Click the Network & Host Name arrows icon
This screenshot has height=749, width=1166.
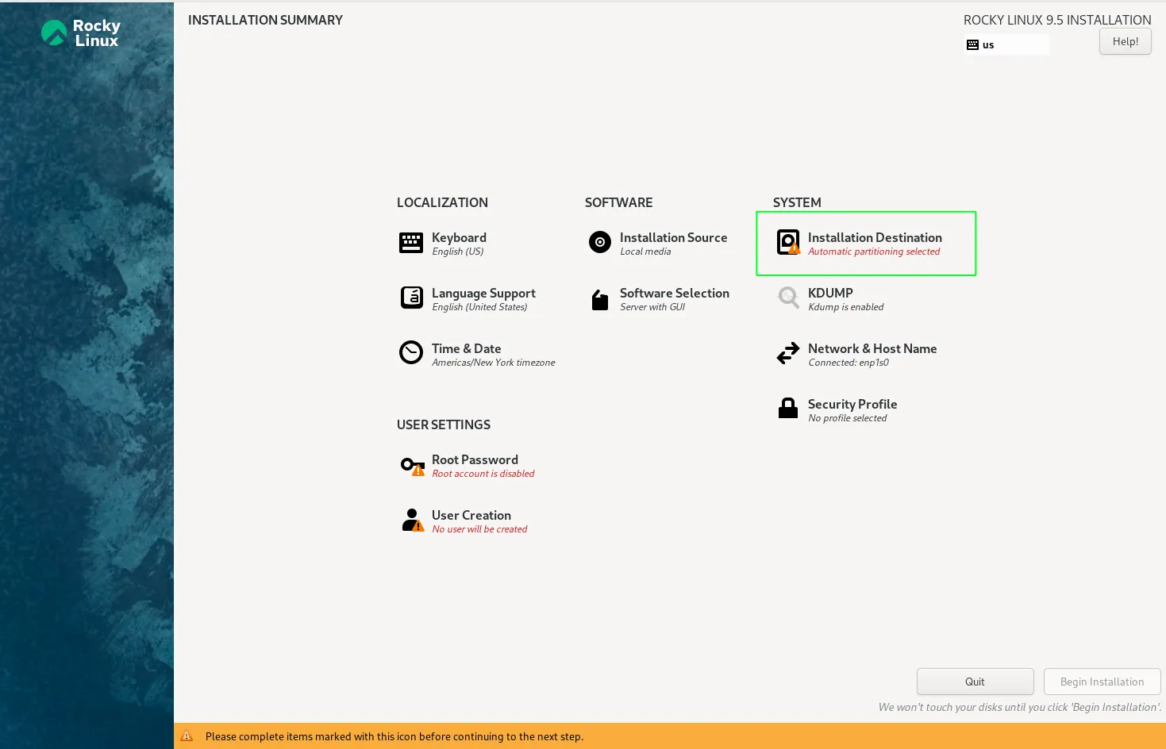(x=788, y=353)
